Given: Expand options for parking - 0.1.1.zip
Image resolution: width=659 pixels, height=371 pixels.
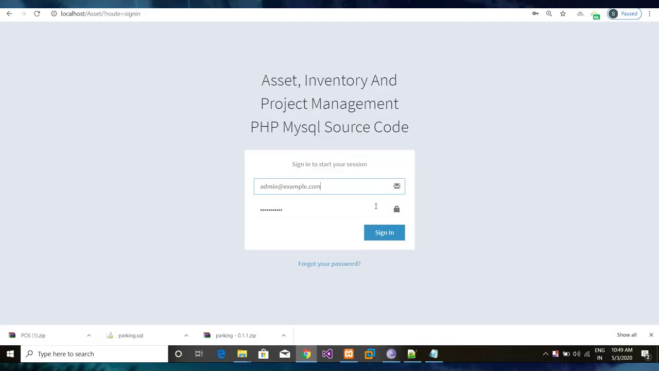Looking at the screenshot, I should (284, 335).
